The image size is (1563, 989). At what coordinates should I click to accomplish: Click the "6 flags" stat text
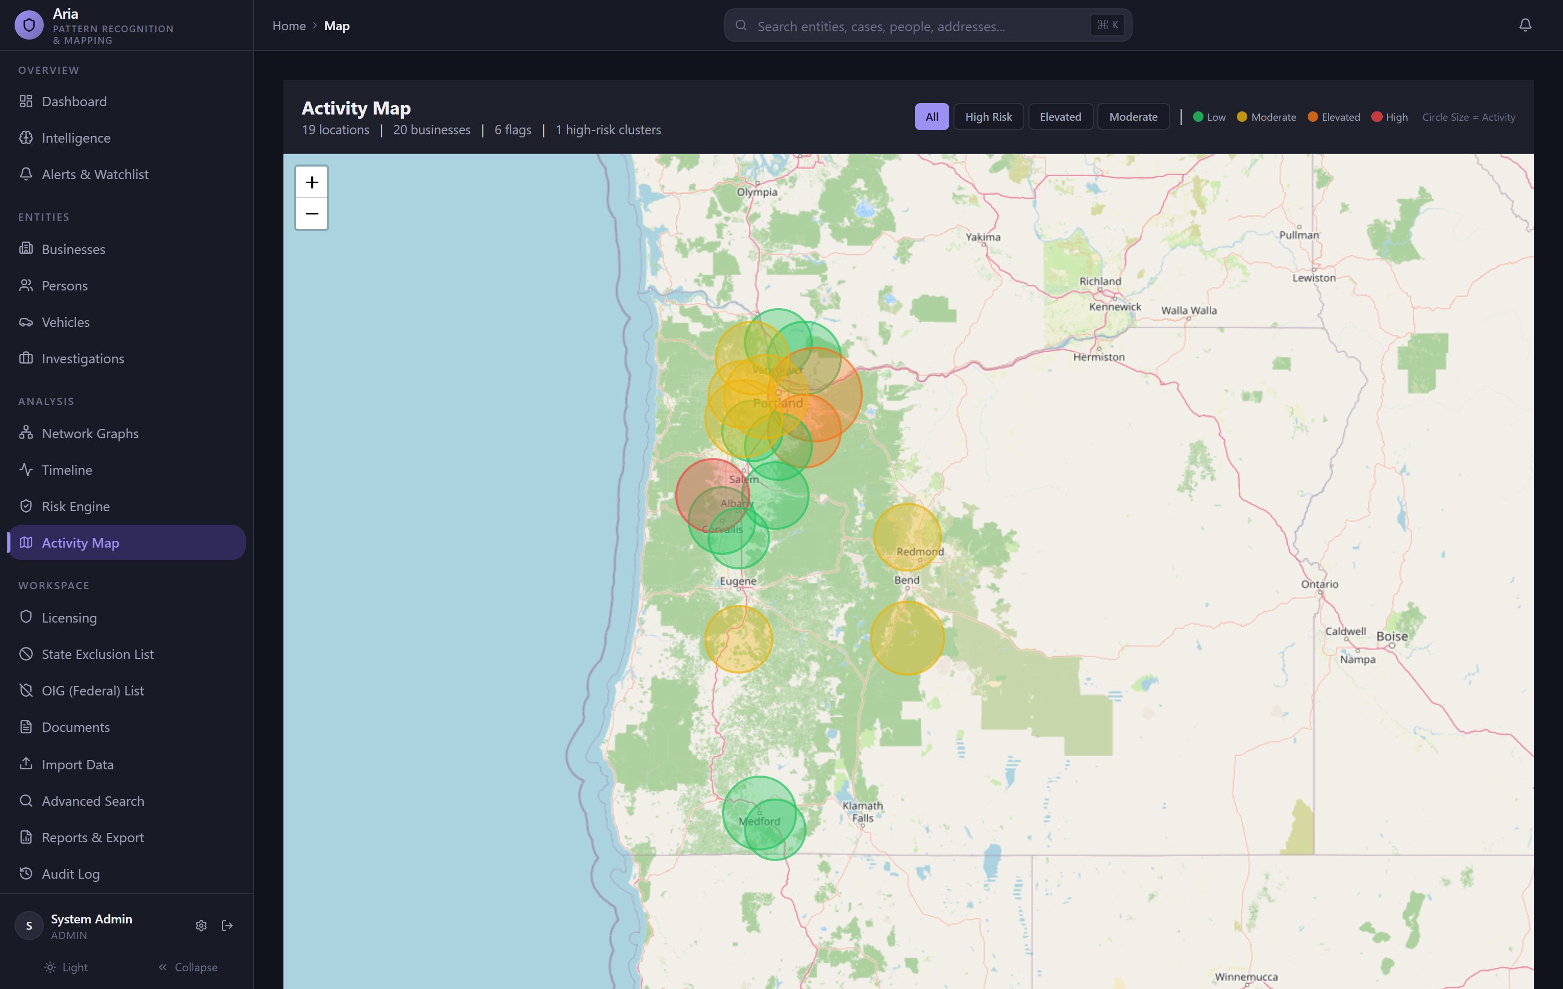point(513,130)
